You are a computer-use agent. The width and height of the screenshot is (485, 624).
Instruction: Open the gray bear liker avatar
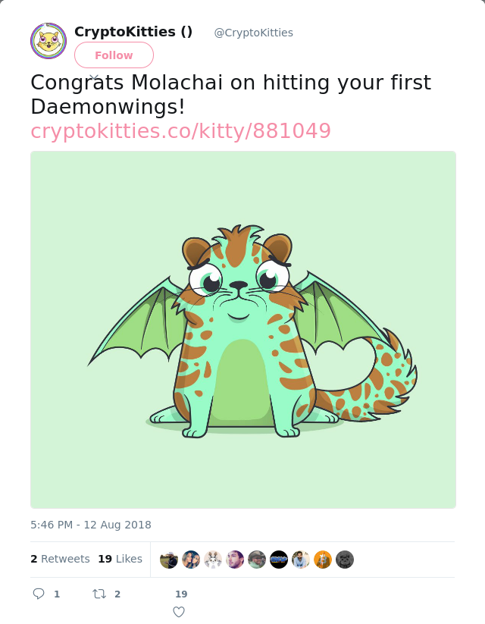(x=345, y=560)
